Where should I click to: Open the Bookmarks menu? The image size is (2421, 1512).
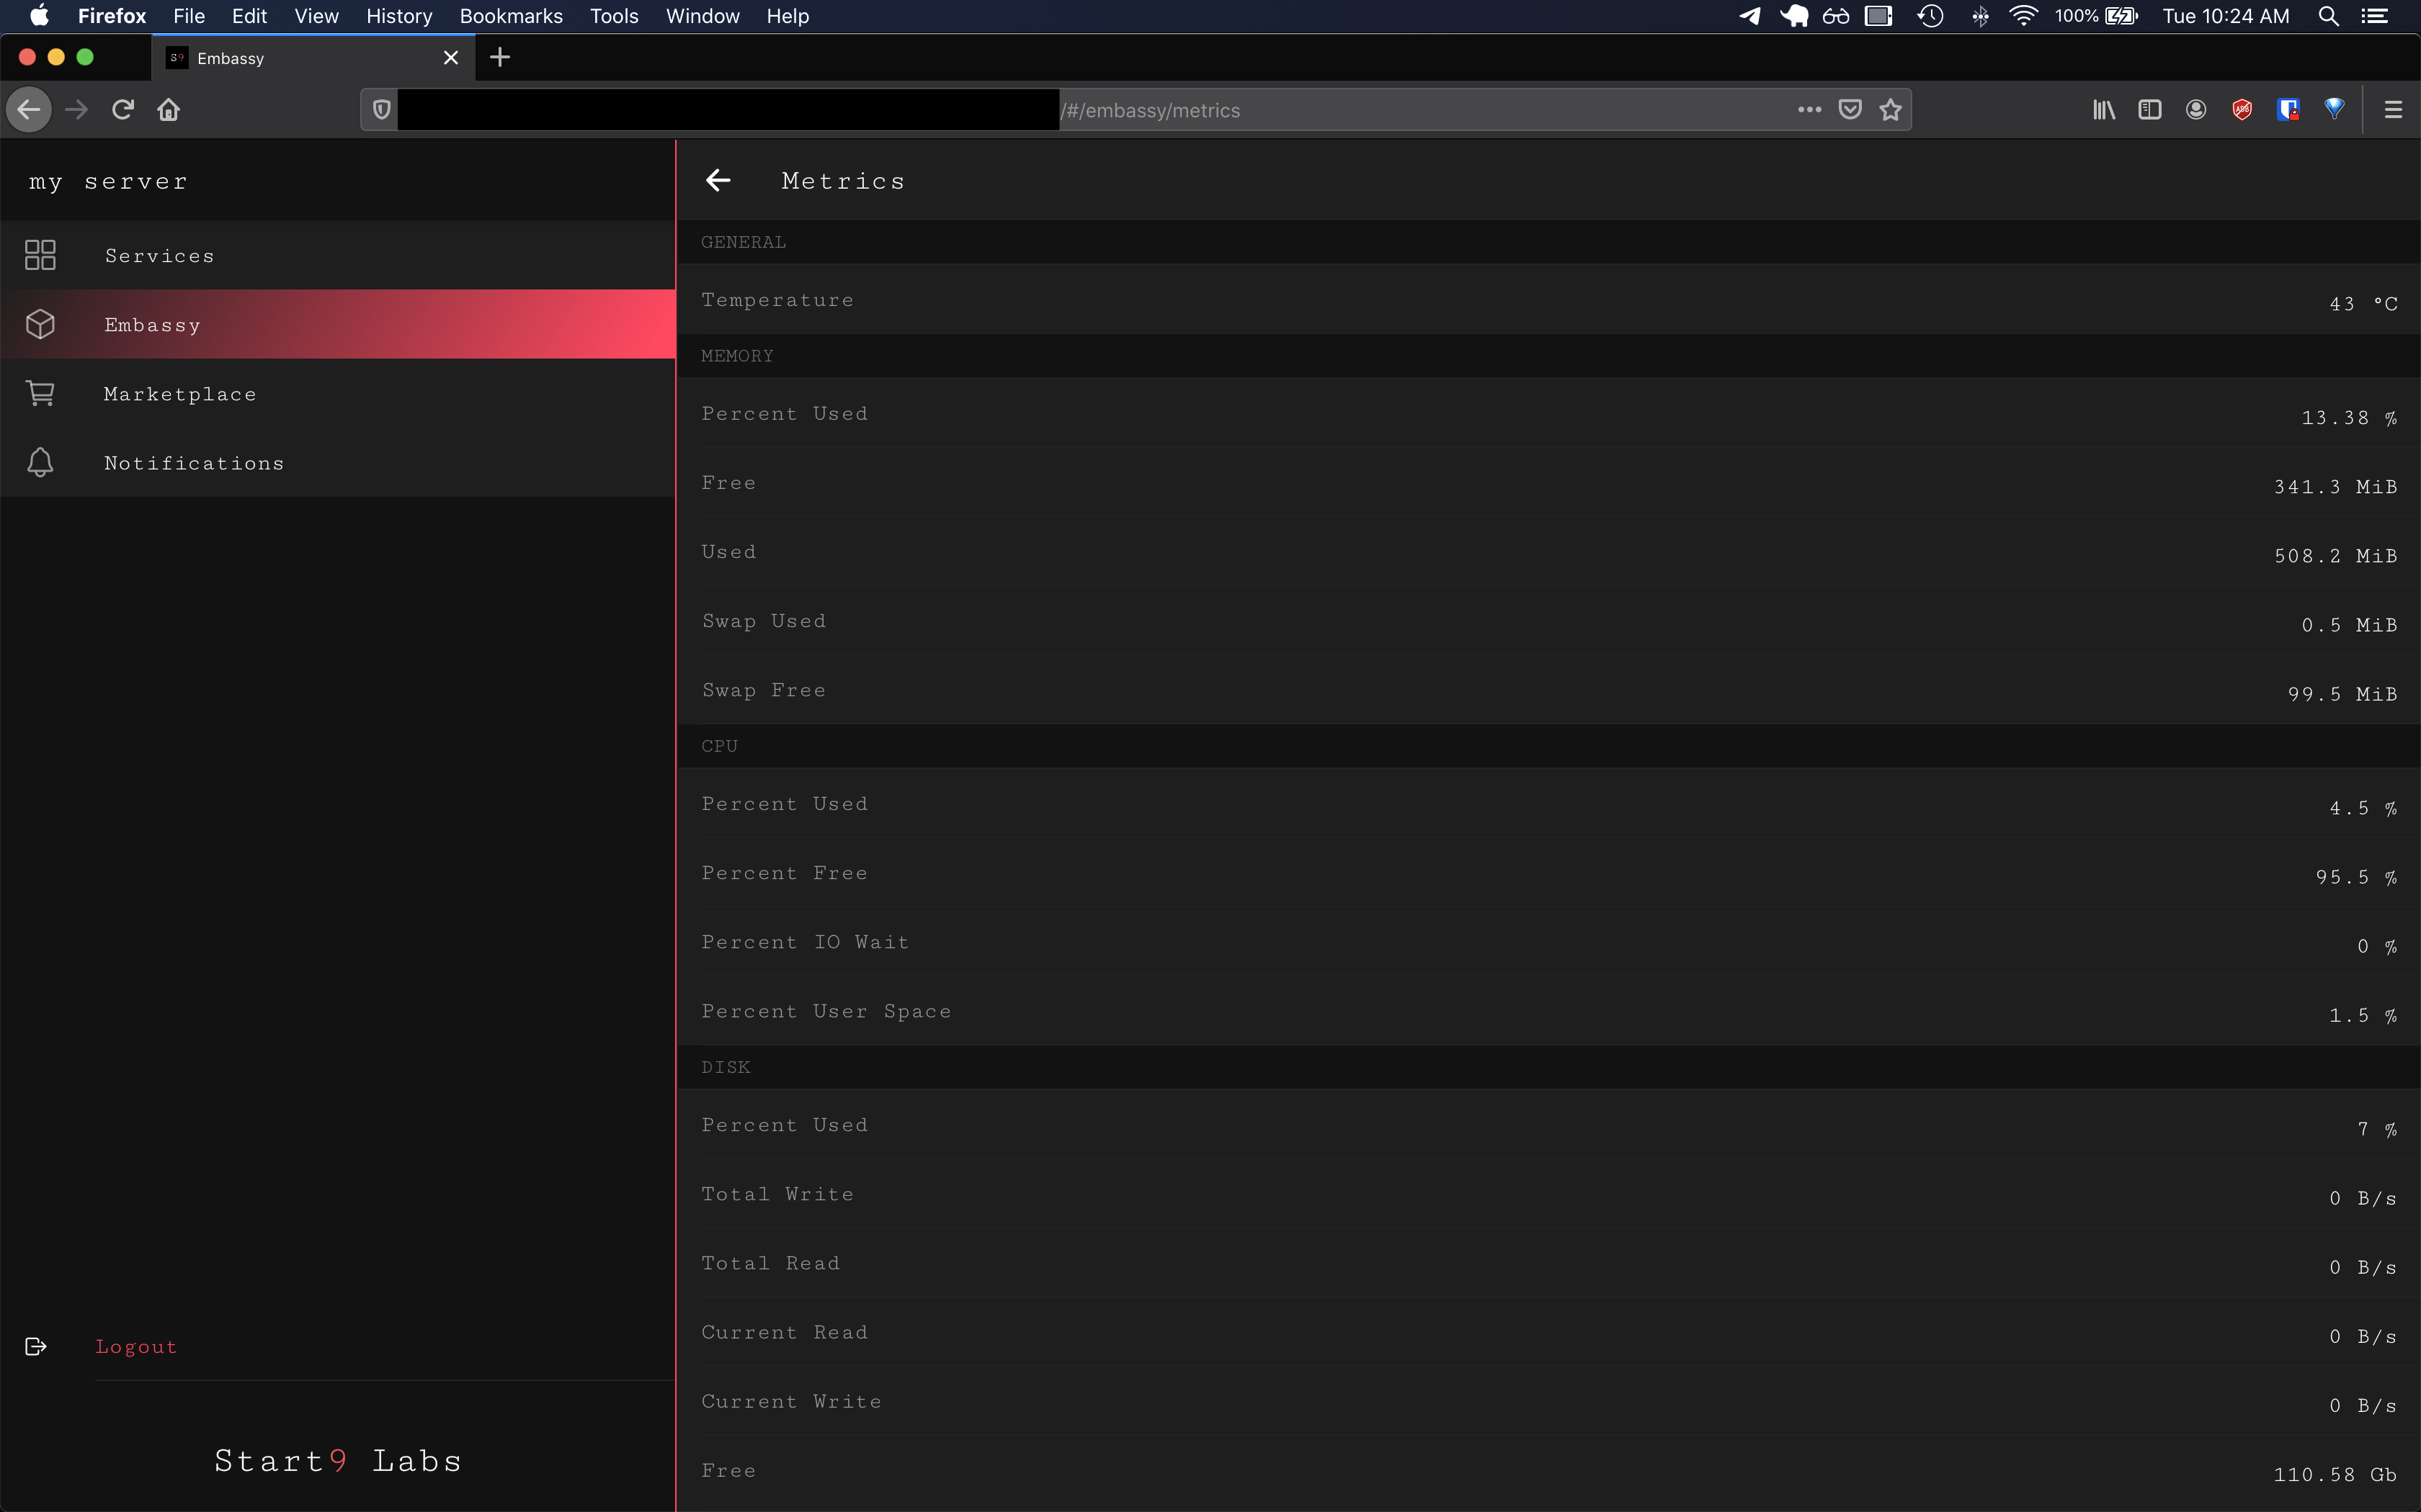click(510, 16)
